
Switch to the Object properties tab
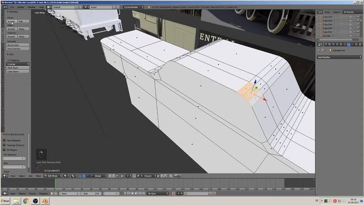pos(341,44)
